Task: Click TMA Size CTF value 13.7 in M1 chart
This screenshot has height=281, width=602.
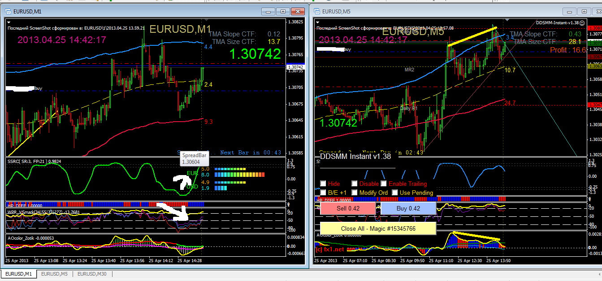Action: click(x=274, y=42)
